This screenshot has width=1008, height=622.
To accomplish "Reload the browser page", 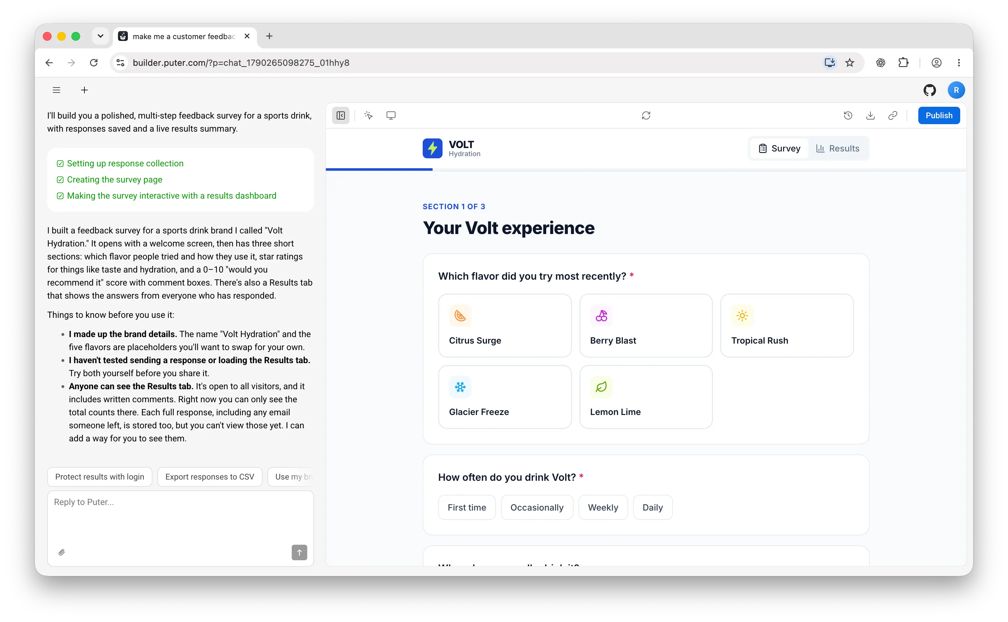I will pyautogui.click(x=94, y=62).
